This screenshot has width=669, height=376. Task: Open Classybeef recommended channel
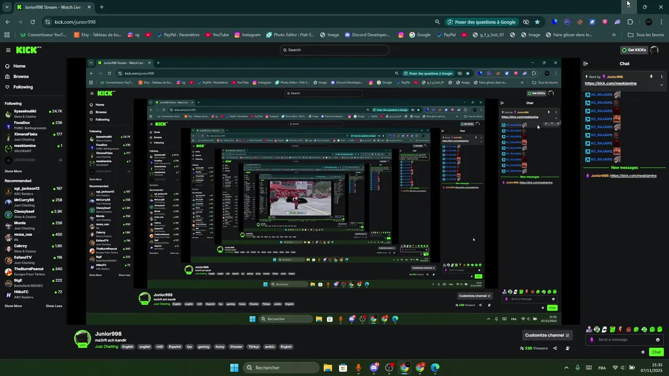(33, 214)
